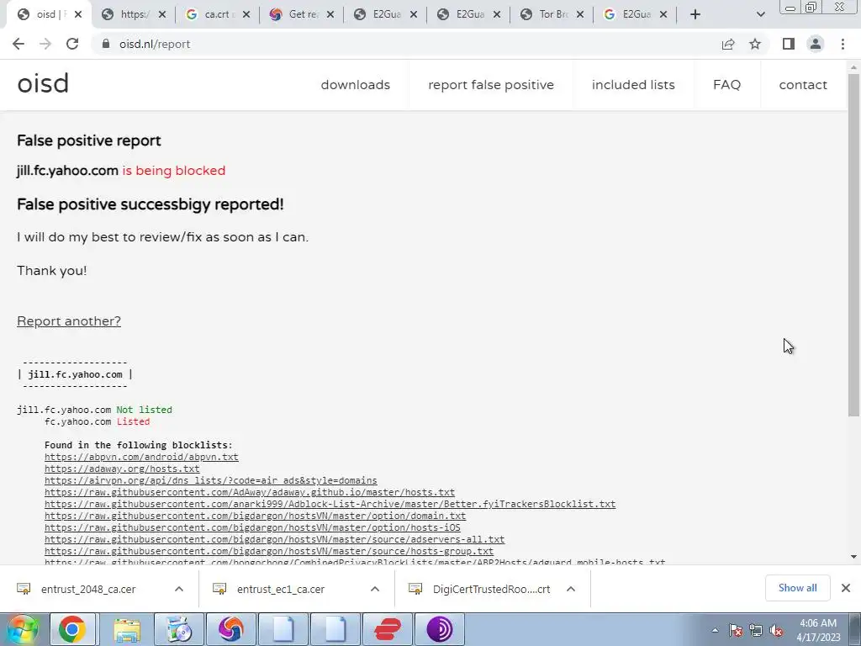The image size is (861, 646).
Task: Click the muted volume tray icon
Action: click(776, 630)
